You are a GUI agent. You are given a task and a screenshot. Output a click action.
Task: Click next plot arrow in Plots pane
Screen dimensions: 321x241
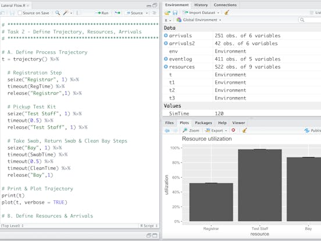click(x=176, y=130)
